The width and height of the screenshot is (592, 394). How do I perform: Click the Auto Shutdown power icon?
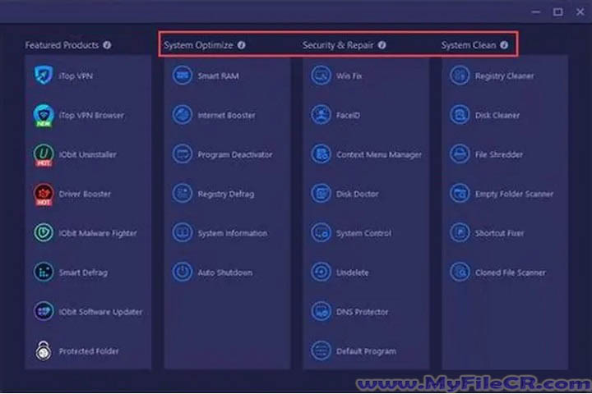(x=183, y=272)
